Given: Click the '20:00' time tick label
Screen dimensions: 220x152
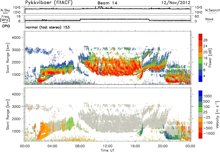Looking at the screenshot, I should pos(163,146).
